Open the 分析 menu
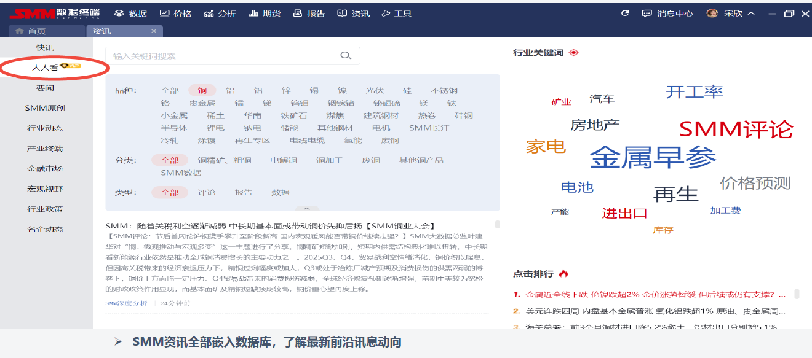 click(x=220, y=13)
